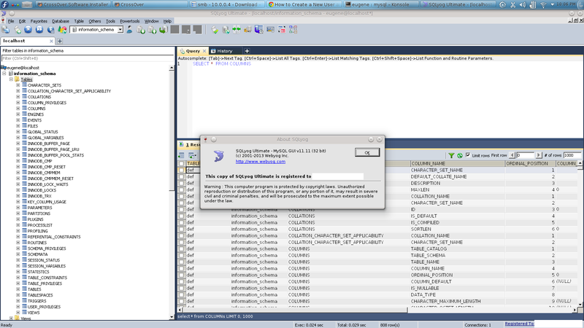Image resolution: width=584 pixels, height=328 pixels.
Task: Check the row checkbox for DATA_TYPE
Action: point(181,295)
